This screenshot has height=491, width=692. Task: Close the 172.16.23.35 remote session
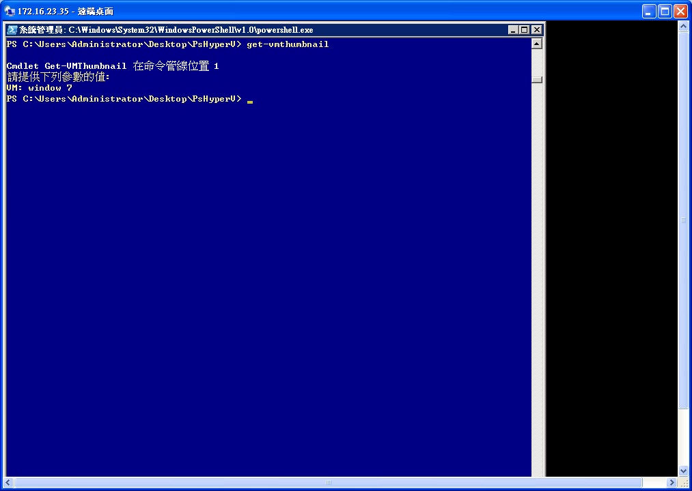click(681, 12)
